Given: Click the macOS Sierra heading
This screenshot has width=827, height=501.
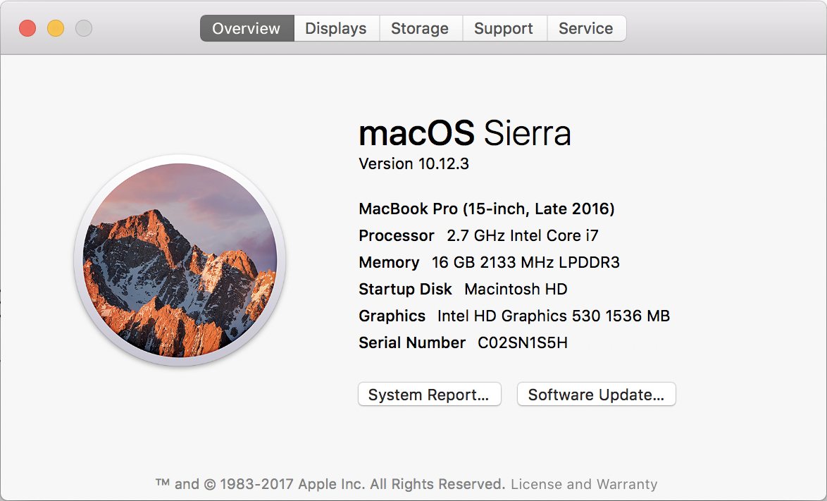Looking at the screenshot, I should pyautogui.click(x=465, y=133).
